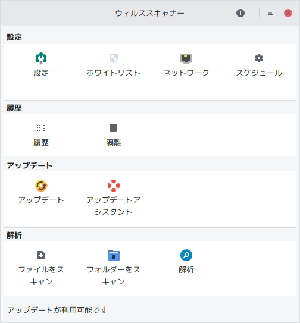Close the ウィルススキャナー window

pos(288,13)
